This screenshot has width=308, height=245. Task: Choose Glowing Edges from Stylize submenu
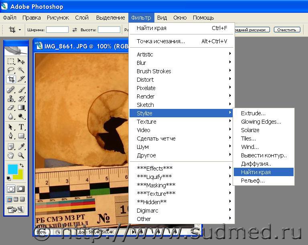tap(261, 122)
